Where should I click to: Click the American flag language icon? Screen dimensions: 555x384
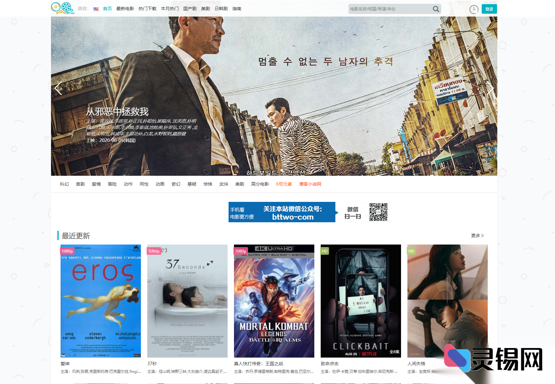tap(96, 9)
